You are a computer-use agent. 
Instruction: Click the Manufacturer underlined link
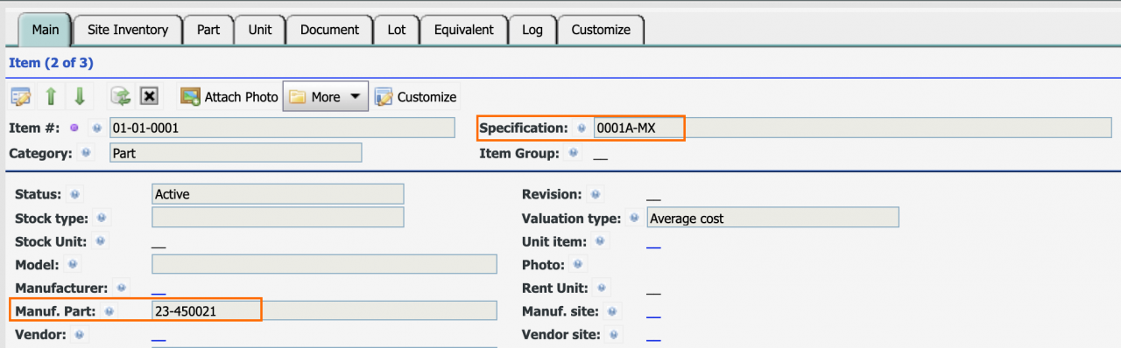point(159,289)
